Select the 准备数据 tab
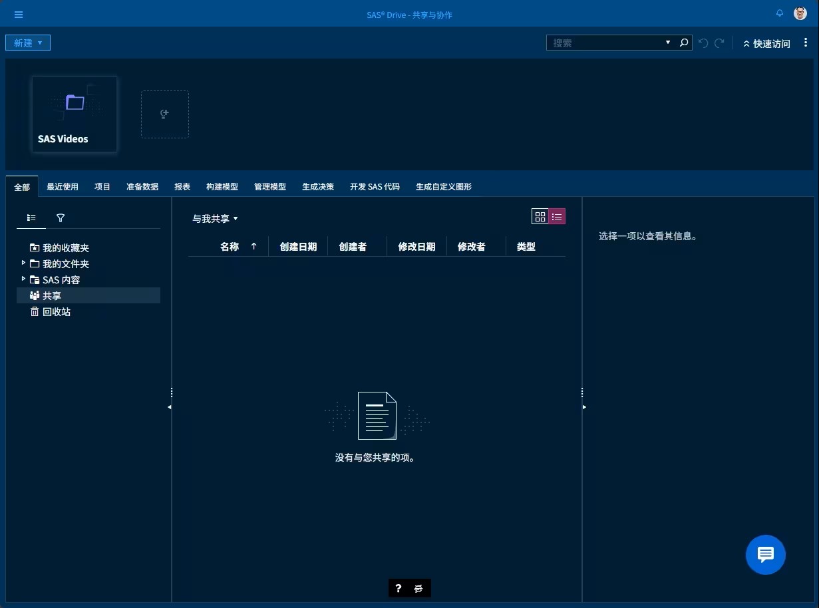Image resolution: width=819 pixels, height=608 pixels. tap(142, 187)
